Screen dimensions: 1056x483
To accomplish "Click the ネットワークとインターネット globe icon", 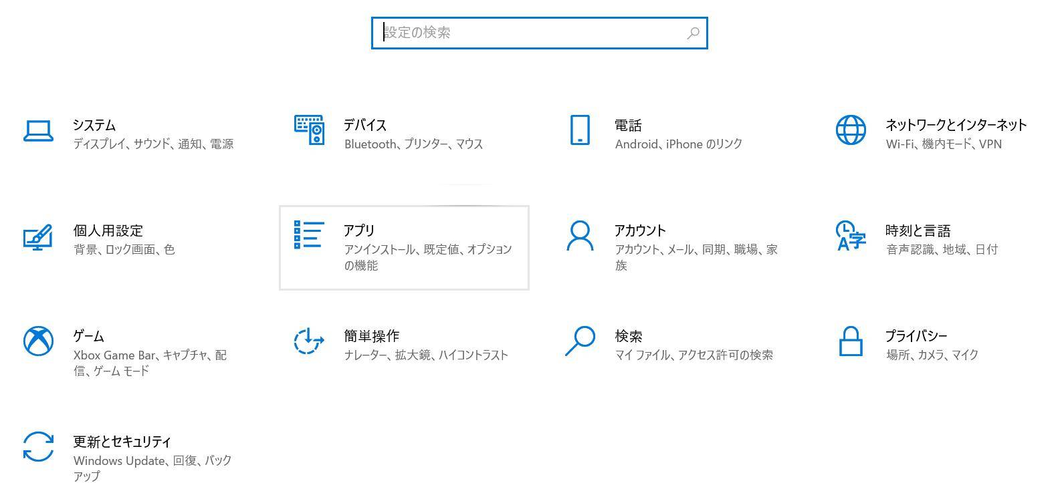I will point(851,130).
